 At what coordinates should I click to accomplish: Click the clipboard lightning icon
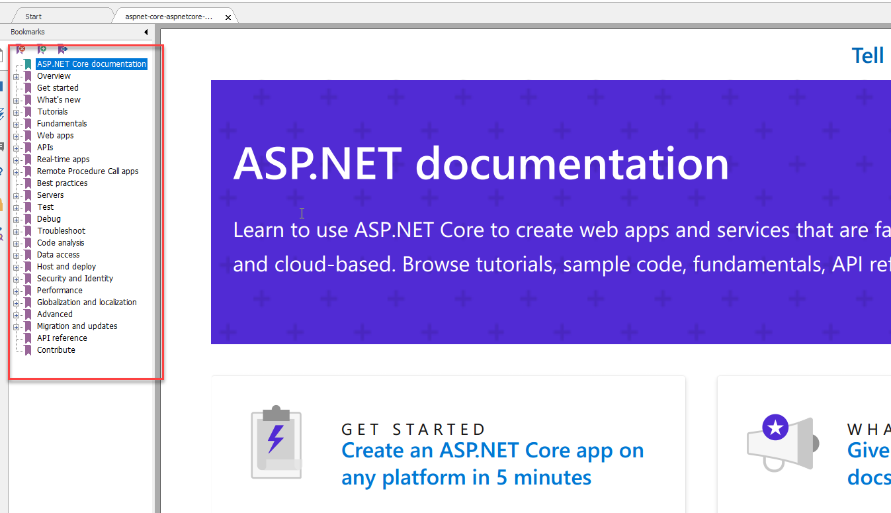276,442
